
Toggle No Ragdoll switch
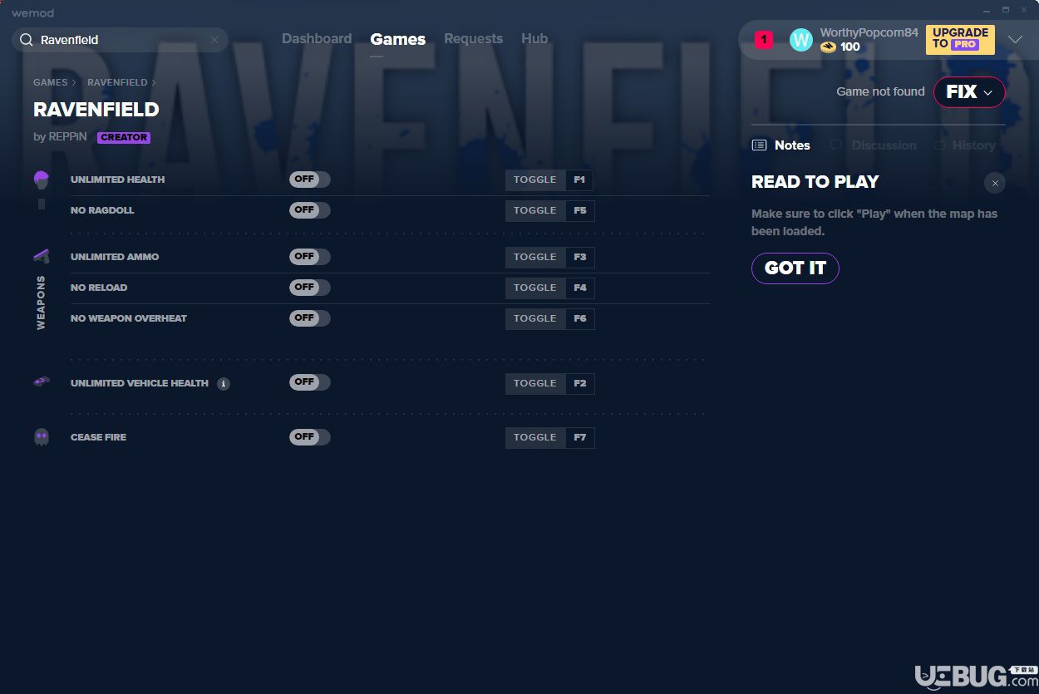[x=310, y=210]
